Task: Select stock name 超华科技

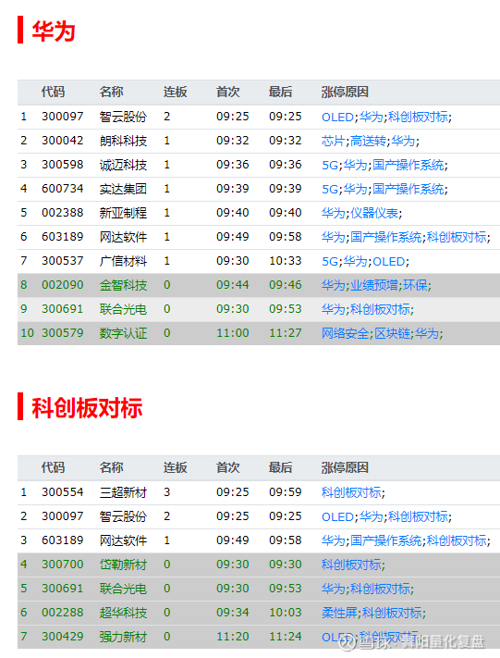Action: pyautogui.click(x=123, y=613)
